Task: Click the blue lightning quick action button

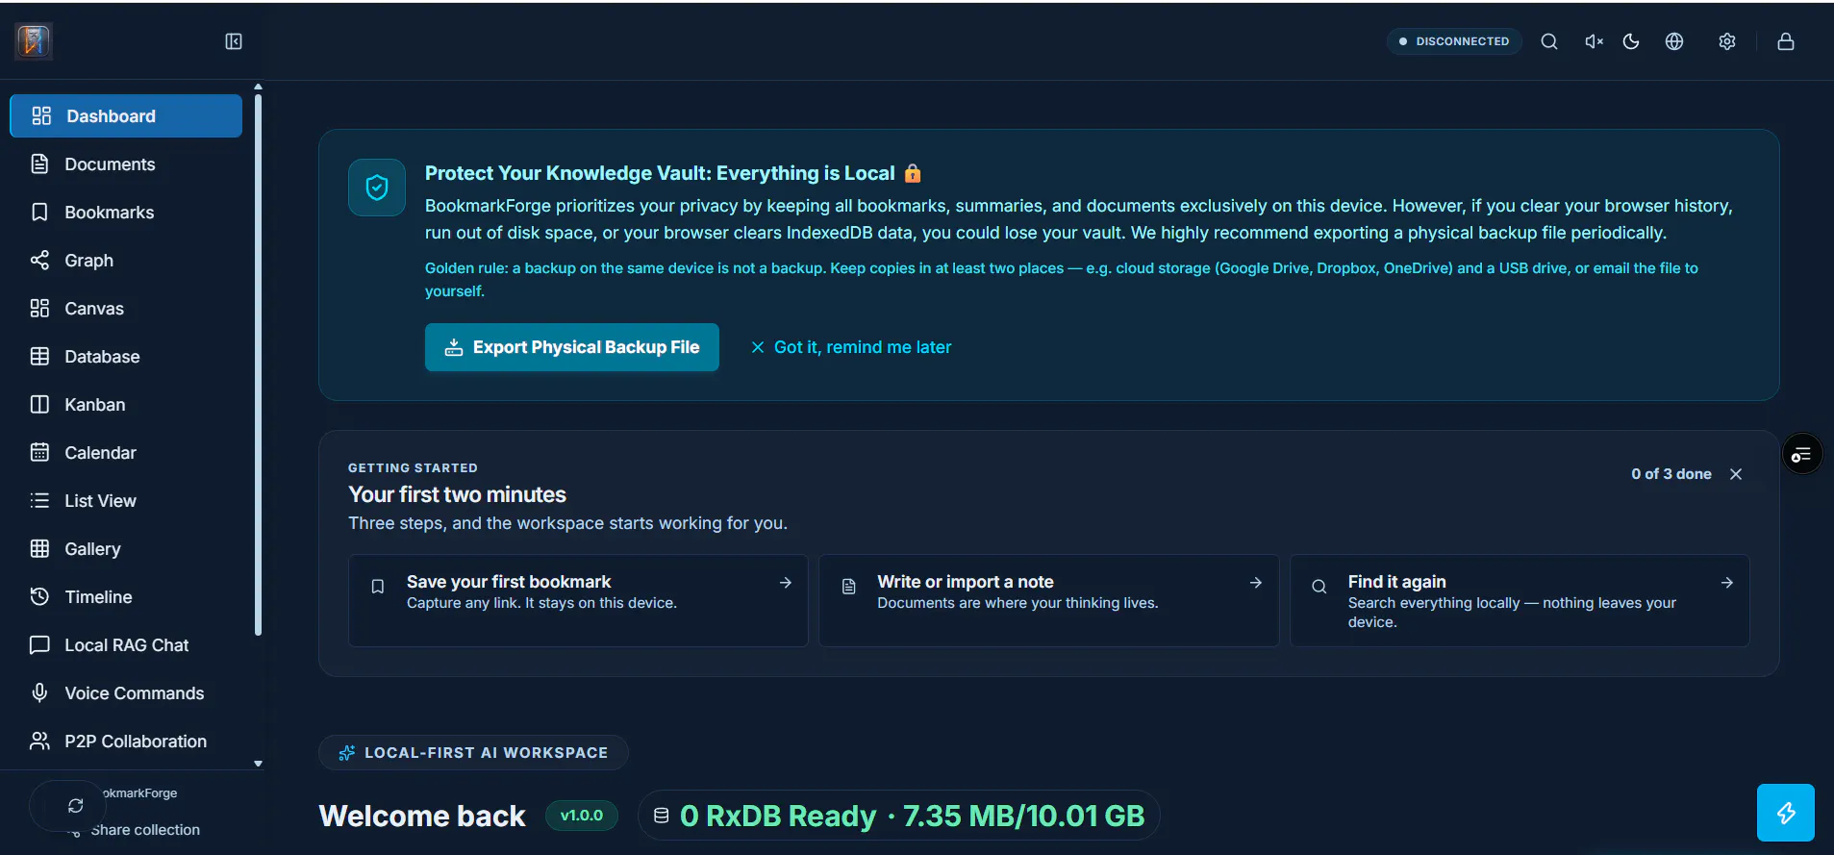Action: [x=1786, y=813]
